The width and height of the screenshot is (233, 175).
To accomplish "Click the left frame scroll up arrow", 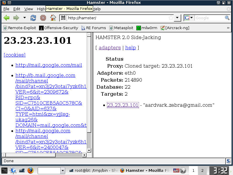I will click(89, 35).
